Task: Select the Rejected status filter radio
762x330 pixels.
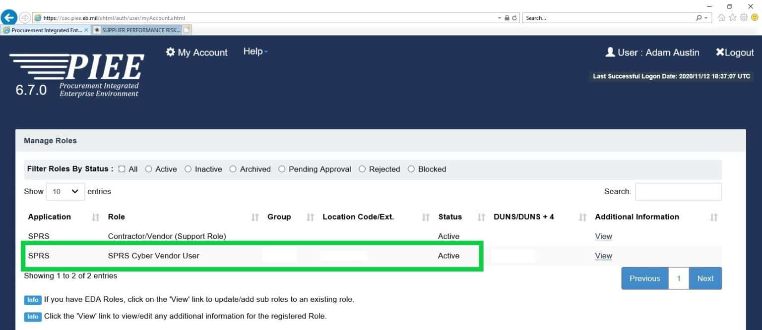Action: (x=362, y=169)
